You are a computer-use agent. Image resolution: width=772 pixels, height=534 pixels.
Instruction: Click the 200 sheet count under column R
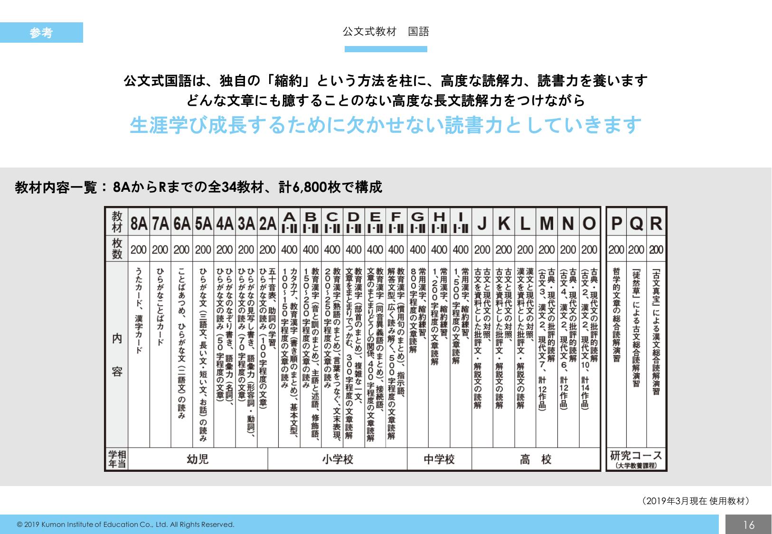coord(656,250)
